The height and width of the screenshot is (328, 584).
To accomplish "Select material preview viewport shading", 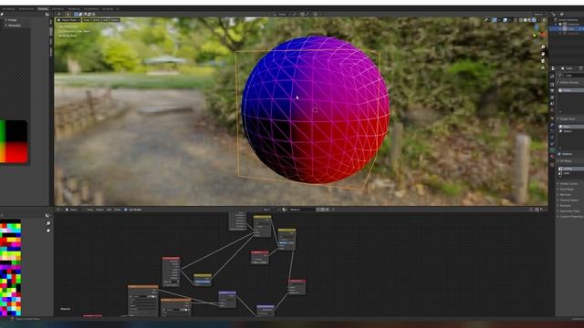I will tap(529, 20).
